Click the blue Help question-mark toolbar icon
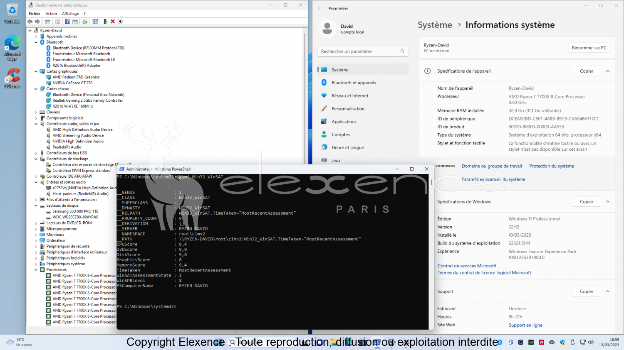The height and width of the screenshot is (350, 624). pyautogui.click(x=67, y=22)
